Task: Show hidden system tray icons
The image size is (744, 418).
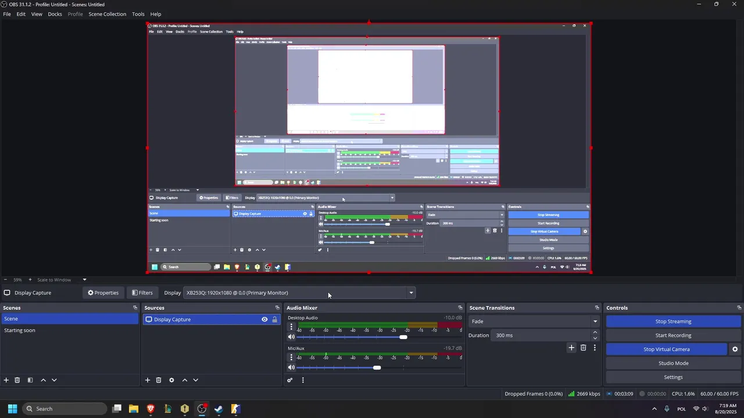Action: point(654,409)
